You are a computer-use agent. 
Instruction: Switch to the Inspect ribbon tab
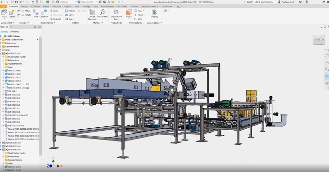67,7
